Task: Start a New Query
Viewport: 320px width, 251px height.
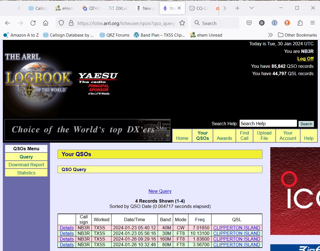Action: (x=160, y=191)
